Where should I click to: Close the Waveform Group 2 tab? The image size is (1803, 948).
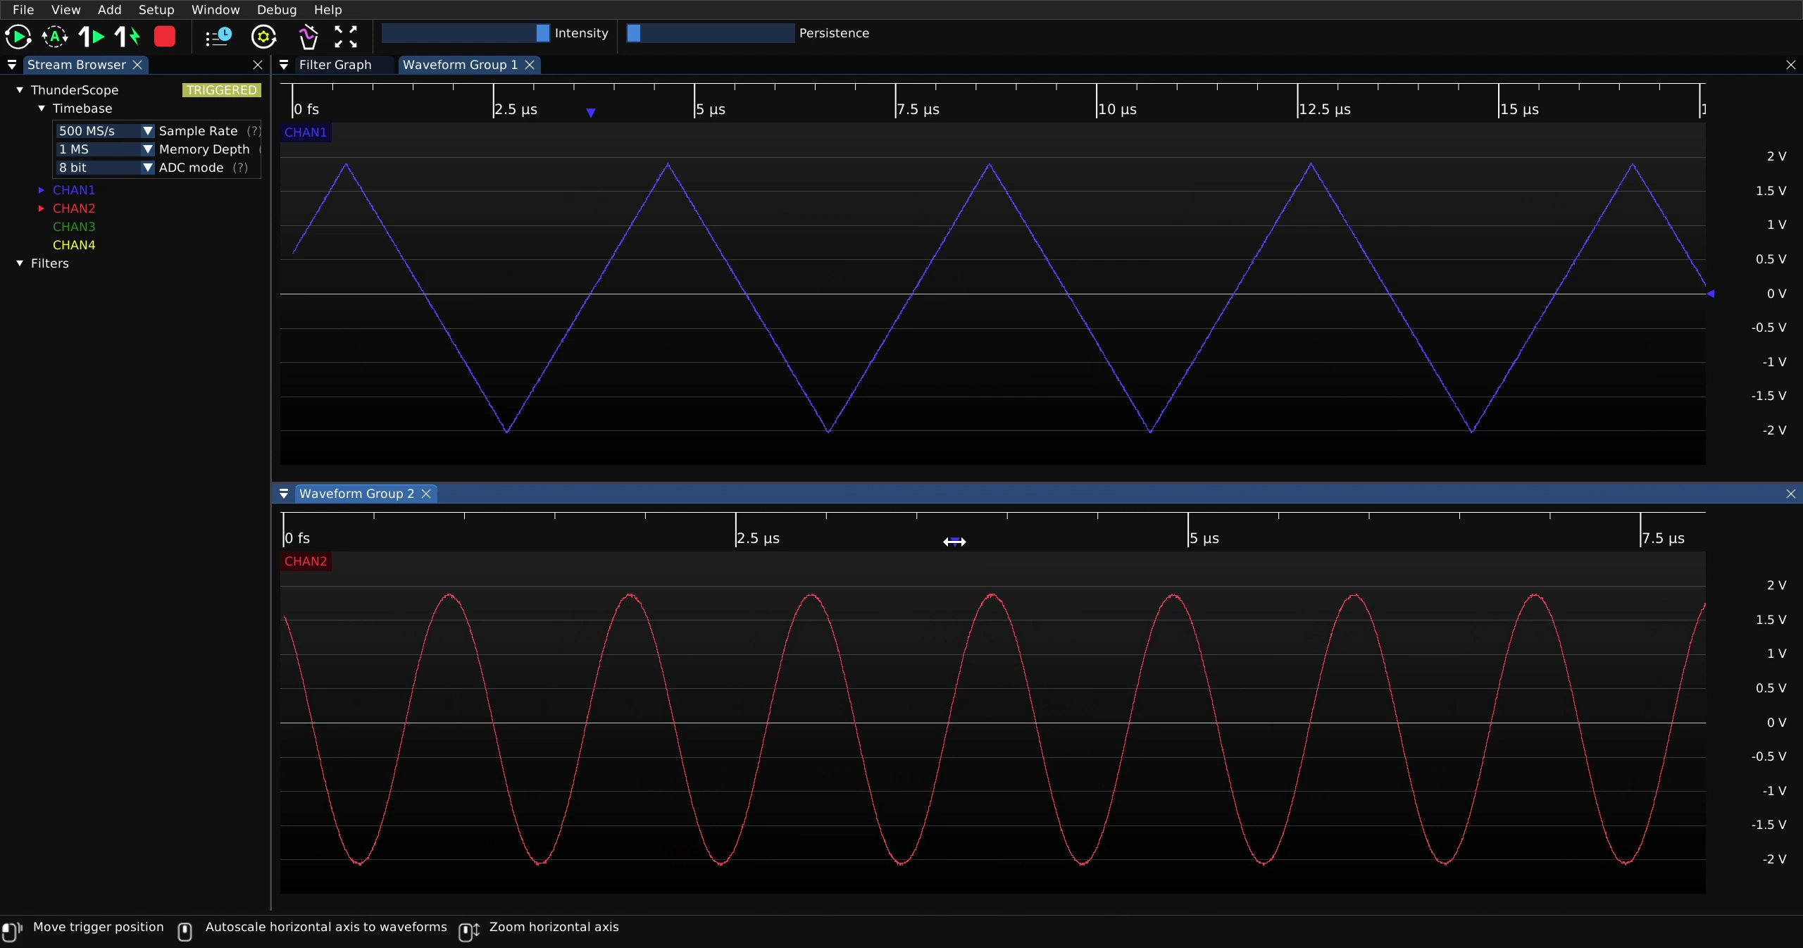pyautogui.click(x=426, y=494)
